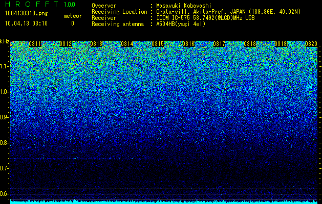Click the 0312 time marker
322x204 pixels.
click(x=66, y=44)
